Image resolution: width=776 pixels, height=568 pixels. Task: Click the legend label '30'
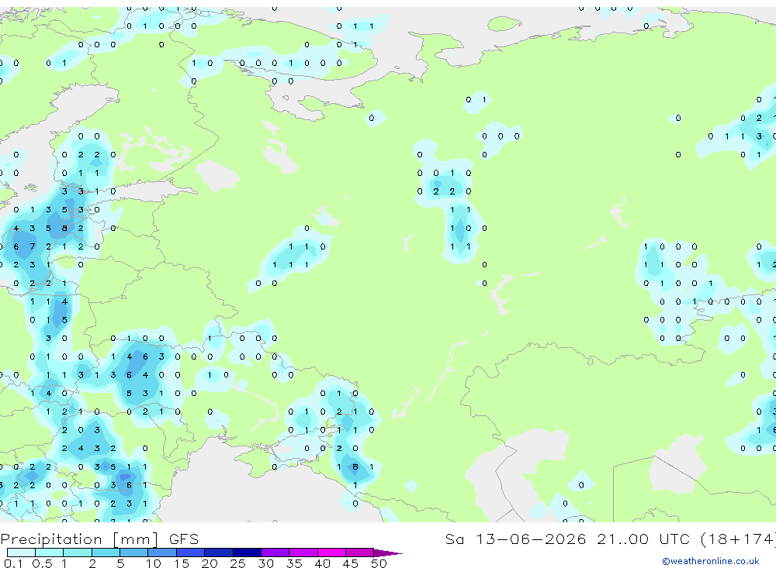click(265, 563)
